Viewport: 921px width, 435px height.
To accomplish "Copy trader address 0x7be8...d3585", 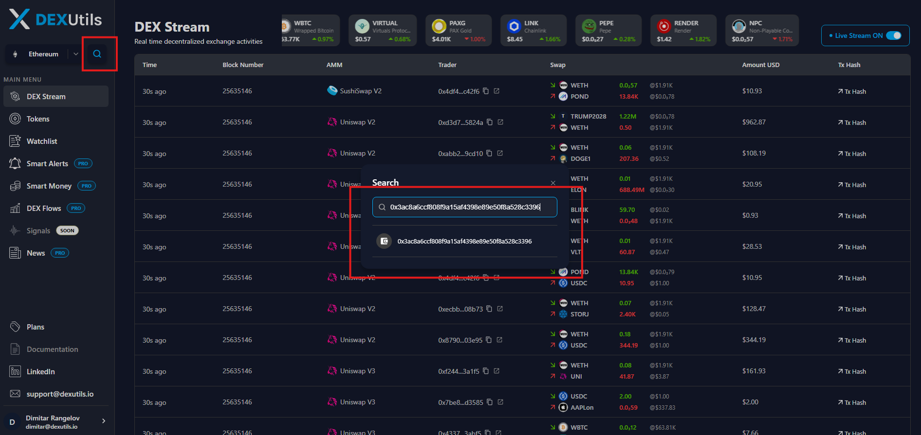I will point(490,402).
